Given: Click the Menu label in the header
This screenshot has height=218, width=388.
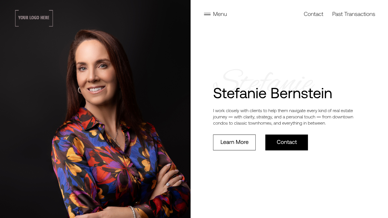Looking at the screenshot, I should [x=220, y=14].
